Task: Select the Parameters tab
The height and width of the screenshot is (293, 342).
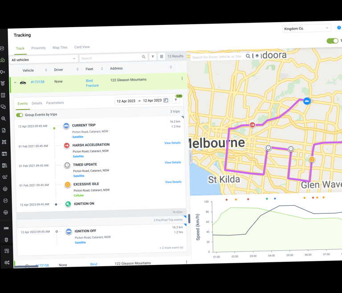Action: (55, 103)
